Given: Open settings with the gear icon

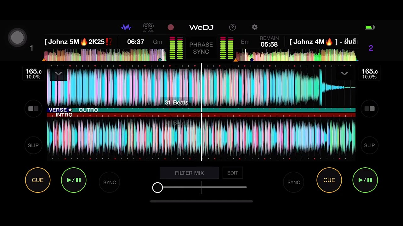Looking at the screenshot, I should 254,27.
